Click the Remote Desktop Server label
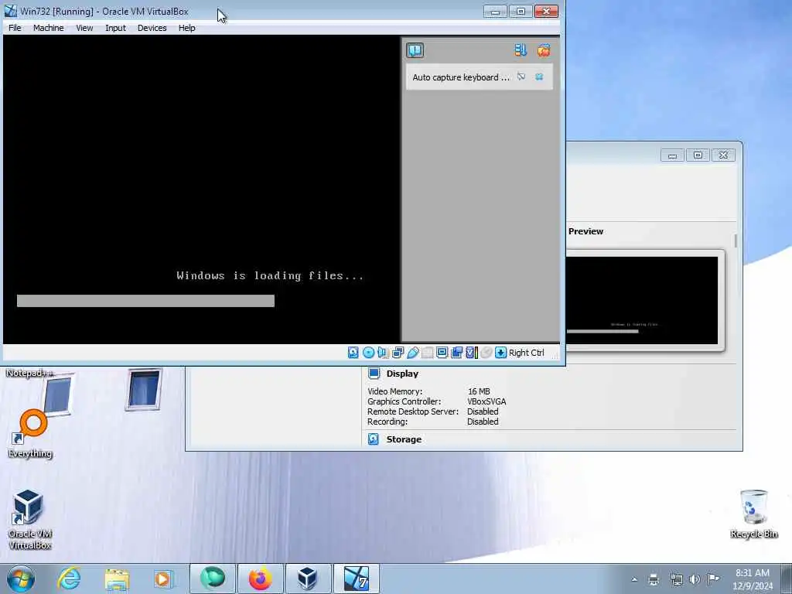Viewport: 792px width, 594px height. (x=413, y=411)
